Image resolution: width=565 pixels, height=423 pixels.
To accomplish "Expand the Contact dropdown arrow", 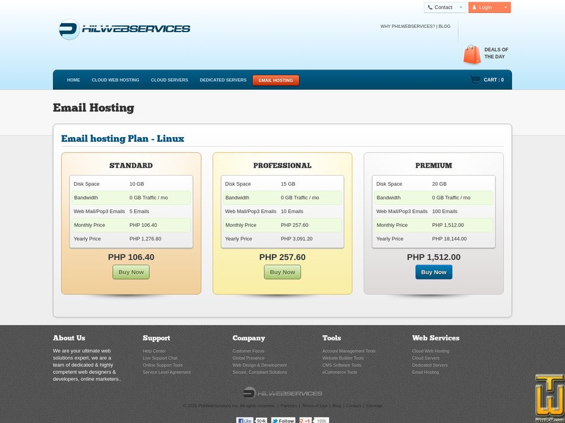I will [460, 7].
